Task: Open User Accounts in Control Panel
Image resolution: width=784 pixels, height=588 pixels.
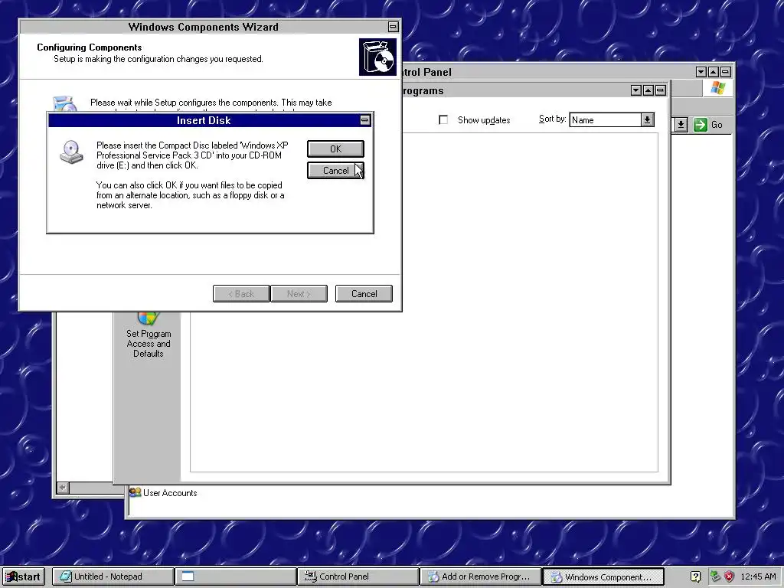Action: click(x=163, y=493)
